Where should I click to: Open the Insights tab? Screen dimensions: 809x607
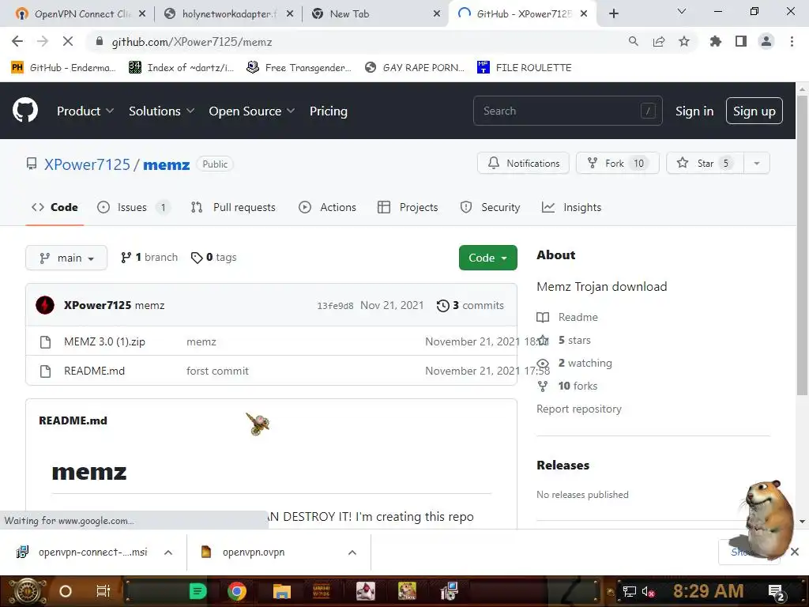pyautogui.click(x=572, y=207)
